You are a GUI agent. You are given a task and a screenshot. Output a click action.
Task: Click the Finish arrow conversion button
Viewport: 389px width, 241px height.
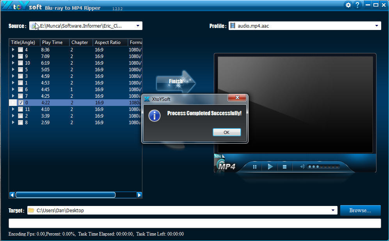176,83
